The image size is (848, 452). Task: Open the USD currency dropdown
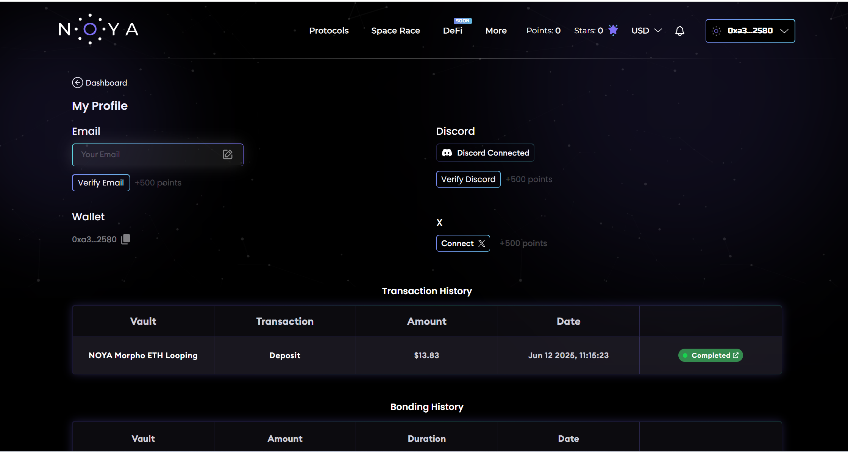click(x=647, y=31)
